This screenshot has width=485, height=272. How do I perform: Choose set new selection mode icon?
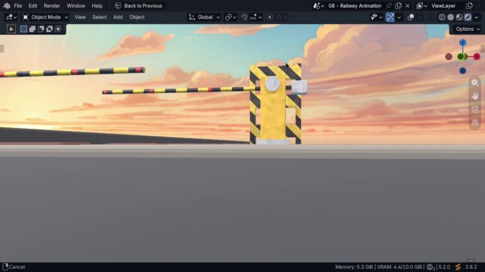[x=23, y=29]
